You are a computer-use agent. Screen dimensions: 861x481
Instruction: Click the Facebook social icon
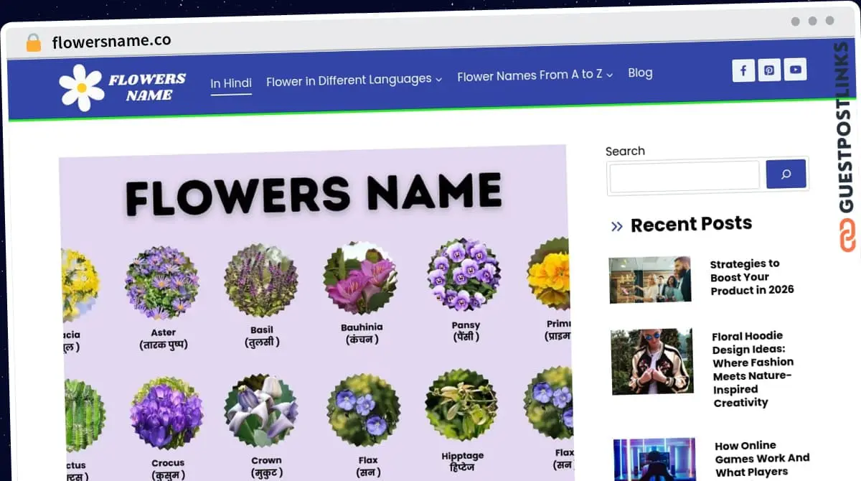[x=743, y=70]
